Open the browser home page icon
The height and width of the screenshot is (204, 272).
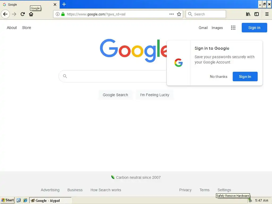click(31, 14)
